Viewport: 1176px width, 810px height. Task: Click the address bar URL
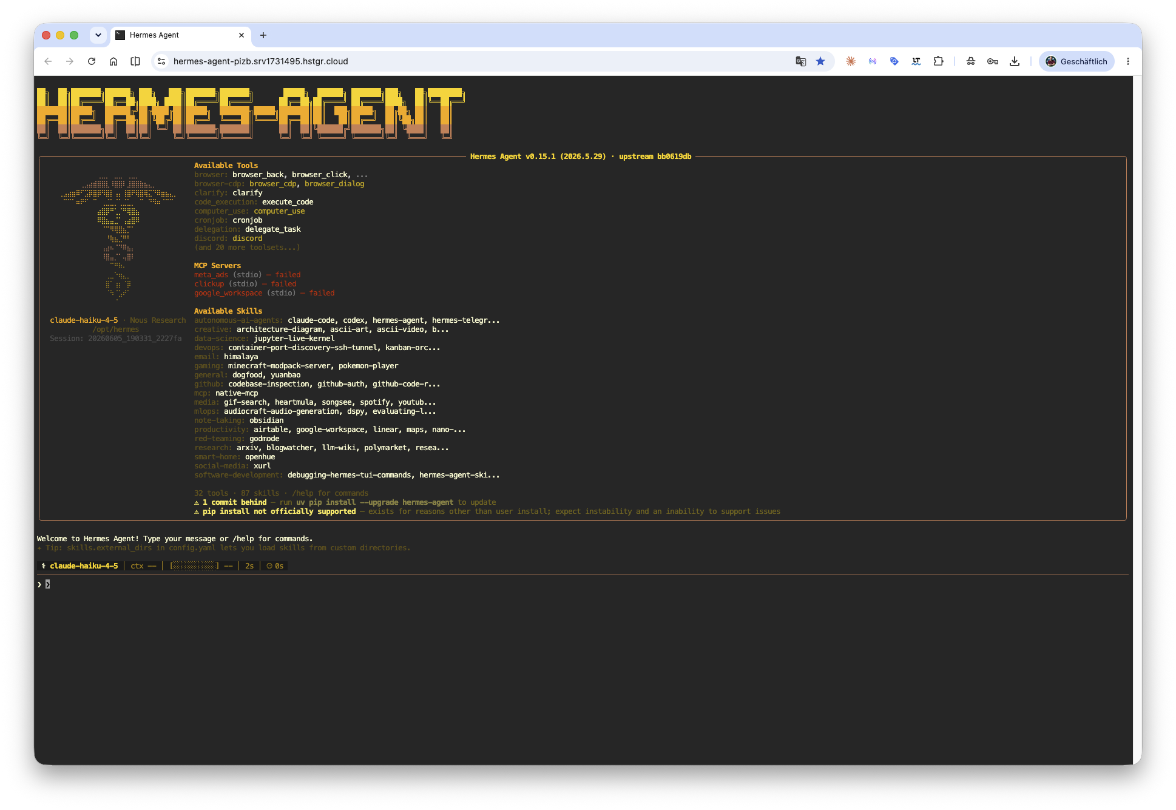pos(261,61)
